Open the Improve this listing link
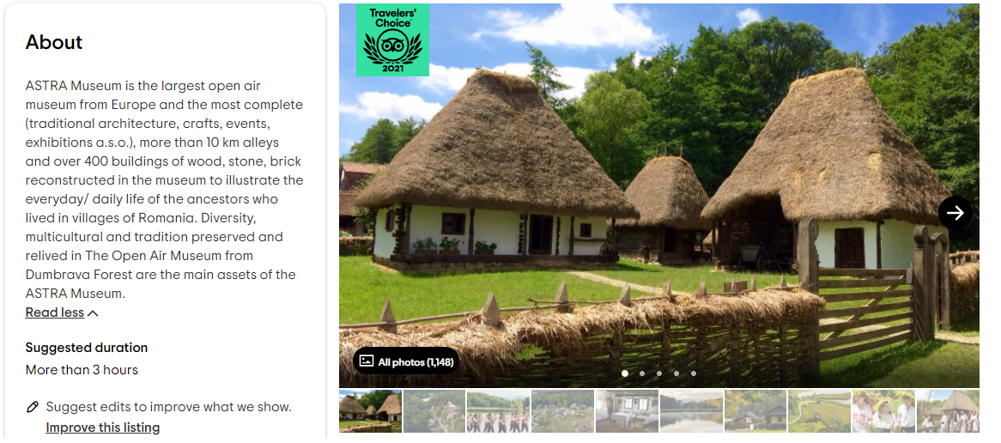 [x=103, y=428]
